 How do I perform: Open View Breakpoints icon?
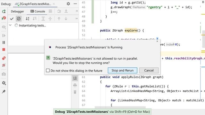(4, 58)
